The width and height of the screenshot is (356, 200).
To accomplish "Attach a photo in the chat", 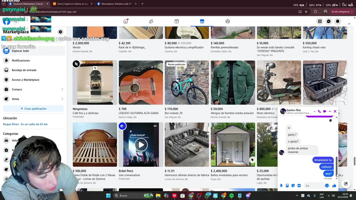I will tap(287, 186).
